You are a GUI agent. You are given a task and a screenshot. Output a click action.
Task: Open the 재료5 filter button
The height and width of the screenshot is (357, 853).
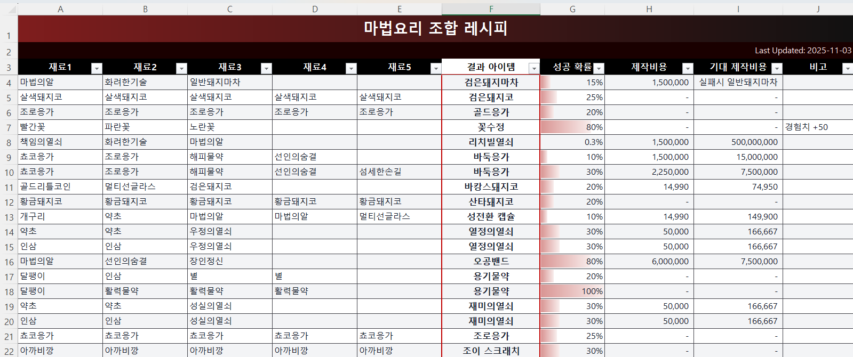436,68
